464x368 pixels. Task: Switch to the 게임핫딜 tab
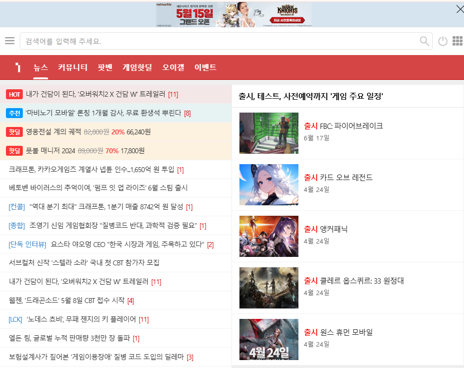point(137,67)
